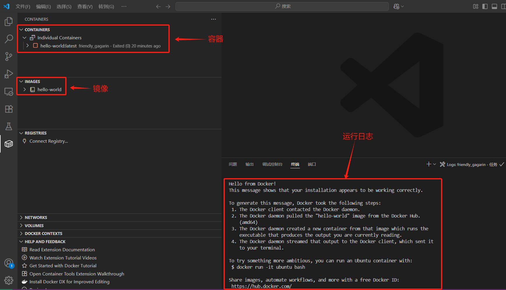Open the https://hub.docker.com/ link in terminal
Viewport: 506px width, 290px height.
[261, 286]
